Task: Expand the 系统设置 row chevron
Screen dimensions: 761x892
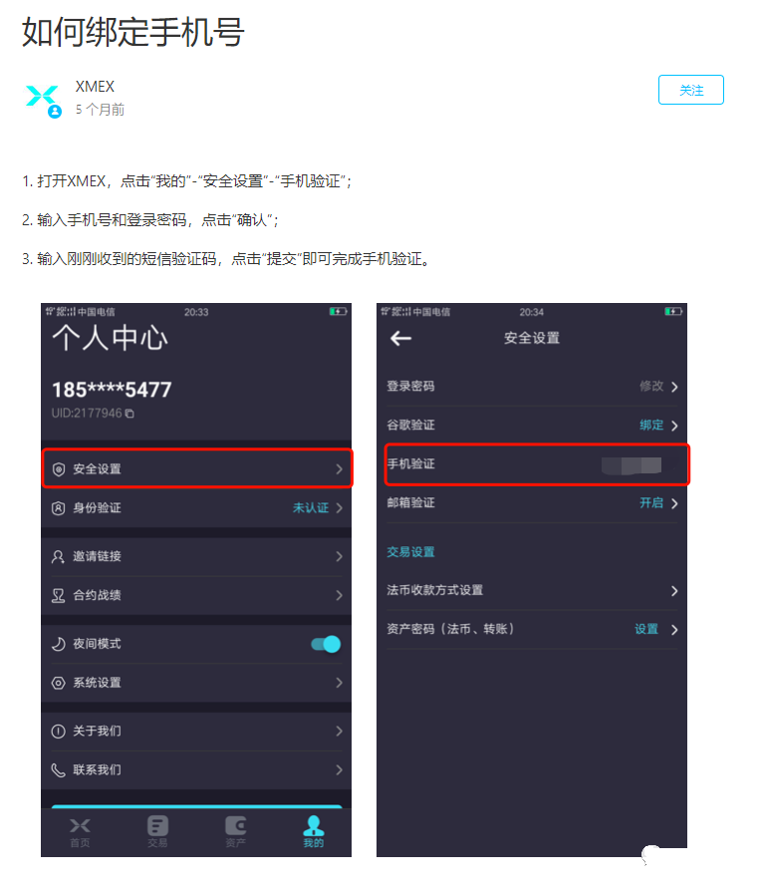Action: pos(339,683)
